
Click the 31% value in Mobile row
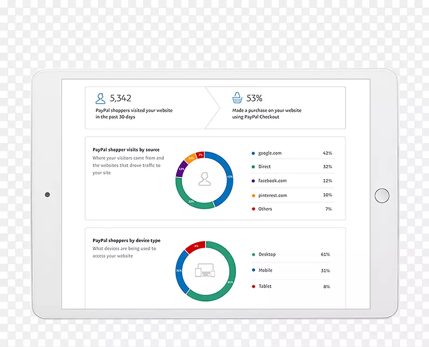point(325,271)
